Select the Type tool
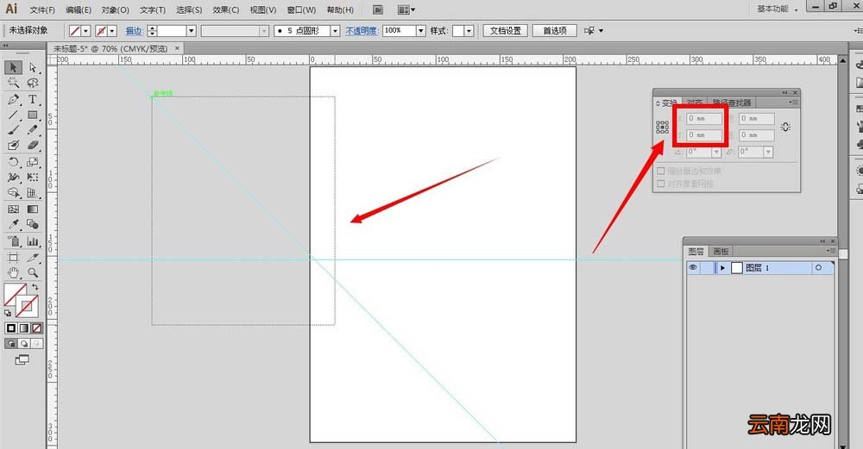 pyautogui.click(x=33, y=99)
